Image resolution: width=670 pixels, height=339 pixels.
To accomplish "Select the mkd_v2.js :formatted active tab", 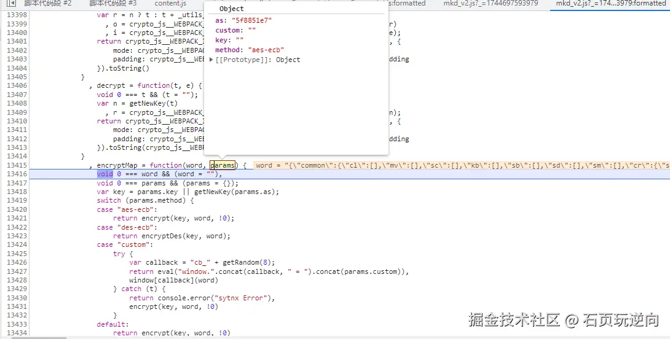I will pyautogui.click(x=610, y=4).
